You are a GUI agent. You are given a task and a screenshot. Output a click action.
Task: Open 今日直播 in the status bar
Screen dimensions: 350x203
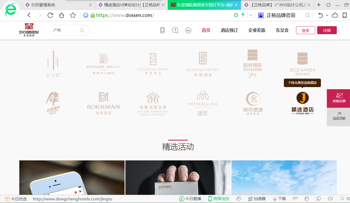coord(190,199)
